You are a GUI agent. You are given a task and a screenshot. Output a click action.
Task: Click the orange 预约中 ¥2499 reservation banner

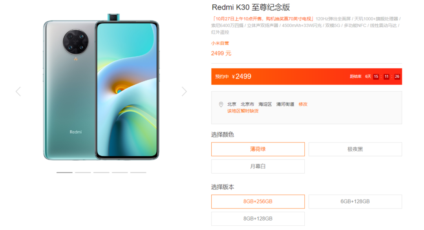(x=306, y=77)
